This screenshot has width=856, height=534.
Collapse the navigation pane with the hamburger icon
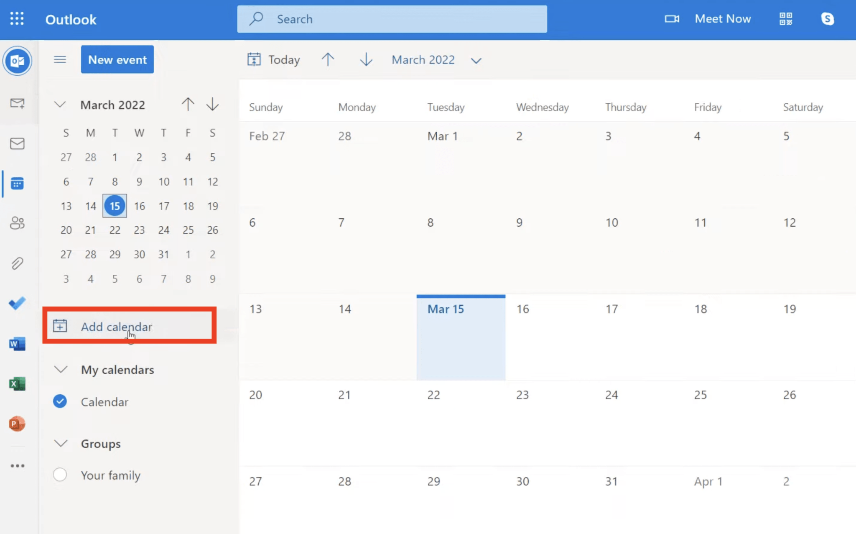(60, 59)
